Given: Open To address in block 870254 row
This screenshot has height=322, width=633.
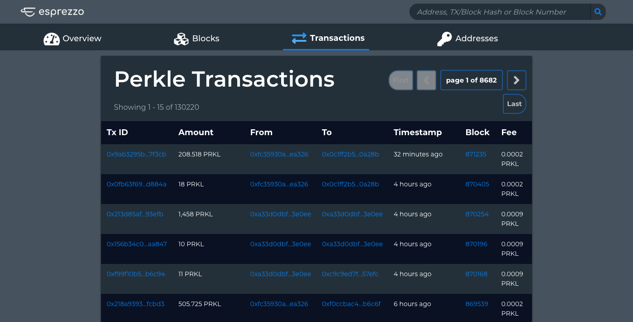Looking at the screenshot, I should [352, 214].
